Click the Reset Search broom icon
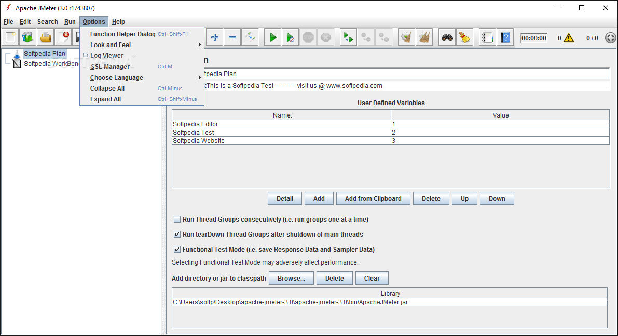Screen dimensions: 618x336 465,37
